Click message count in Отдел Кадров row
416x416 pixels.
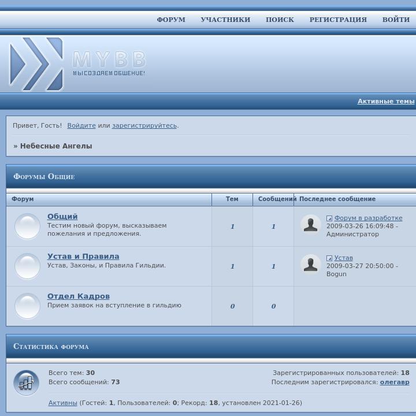click(x=273, y=306)
